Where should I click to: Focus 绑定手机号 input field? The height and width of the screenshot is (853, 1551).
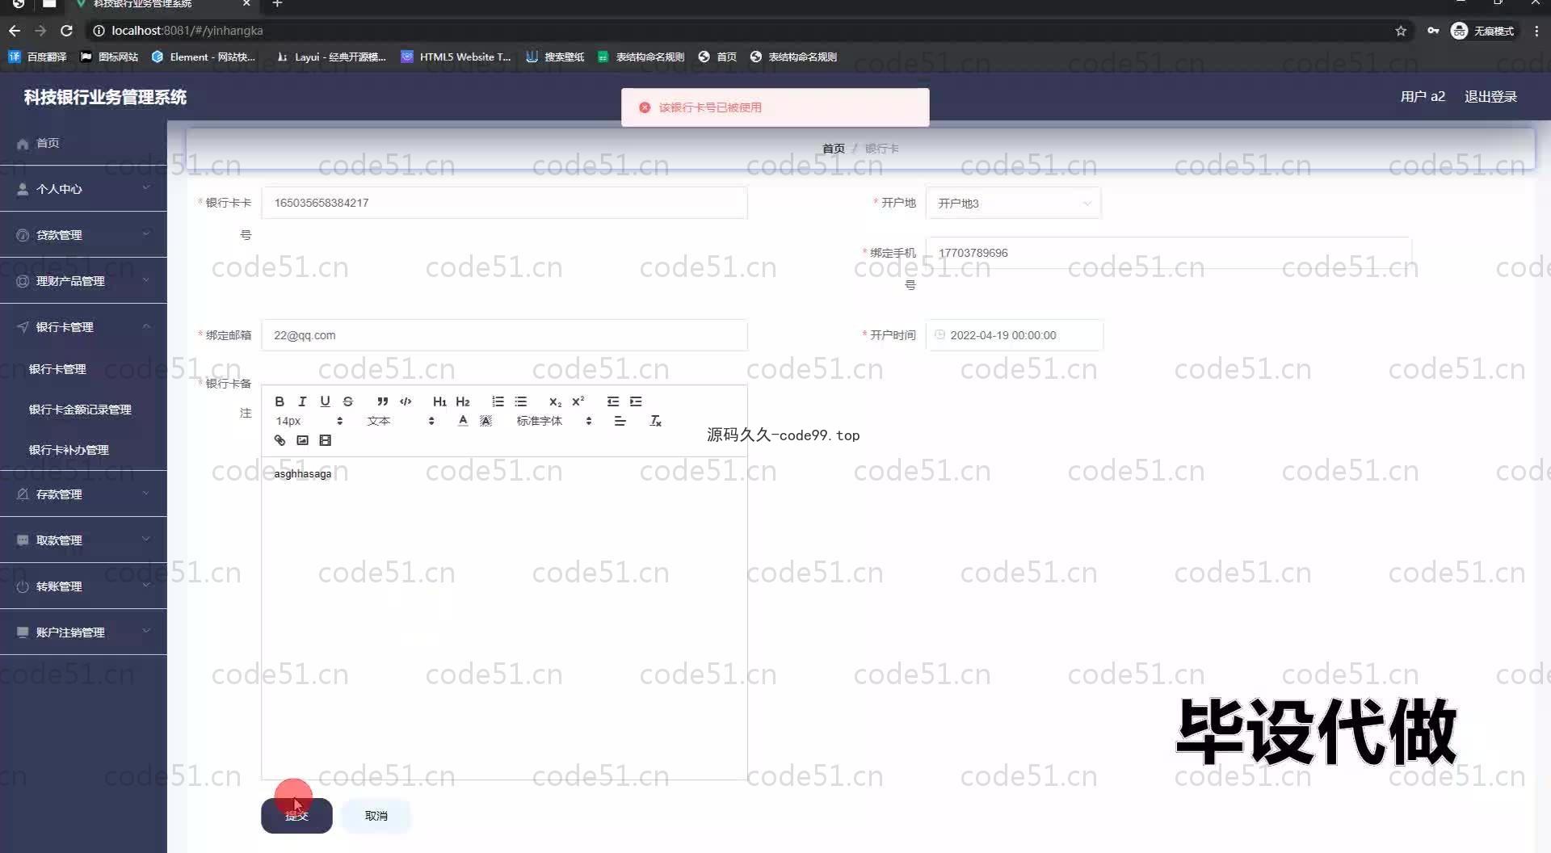[1168, 253]
